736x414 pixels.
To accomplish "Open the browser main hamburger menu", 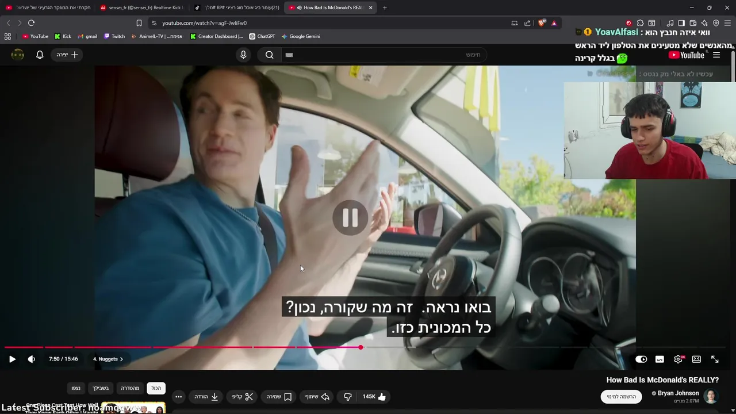I will [727, 23].
